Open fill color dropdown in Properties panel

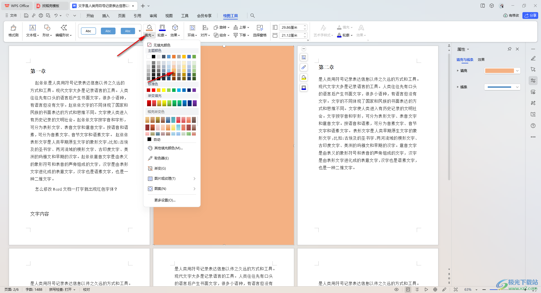517,71
